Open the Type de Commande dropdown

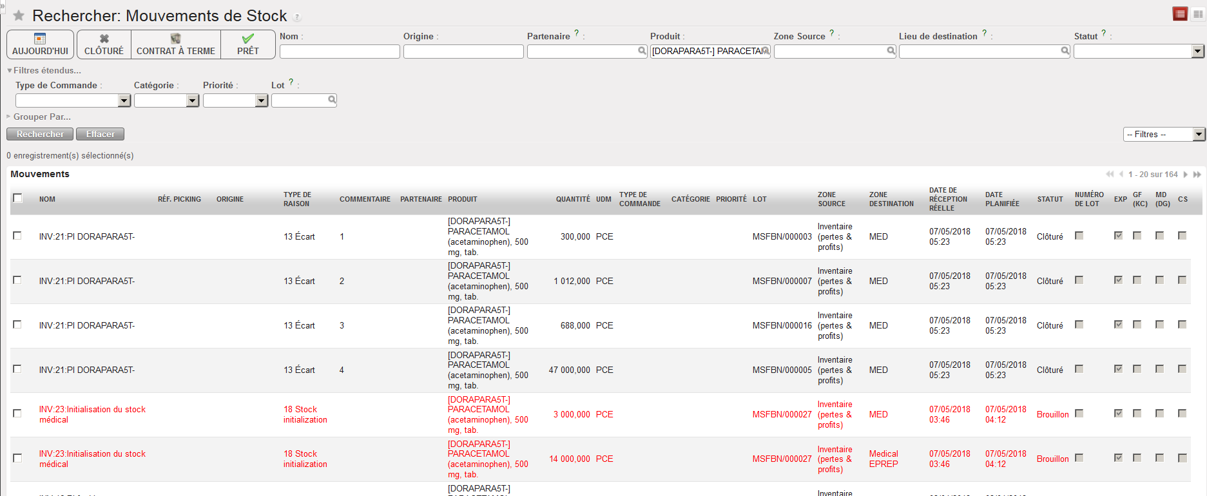pyautogui.click(x=124, y=100)
